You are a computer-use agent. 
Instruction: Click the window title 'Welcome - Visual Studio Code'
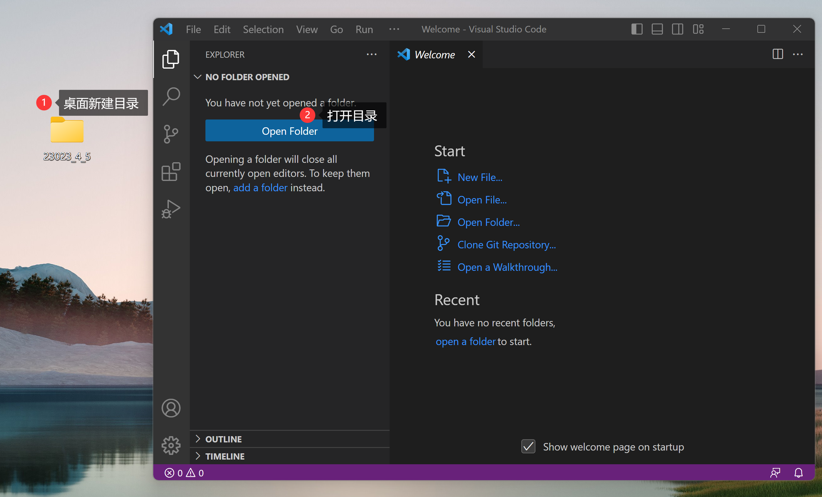484,29
